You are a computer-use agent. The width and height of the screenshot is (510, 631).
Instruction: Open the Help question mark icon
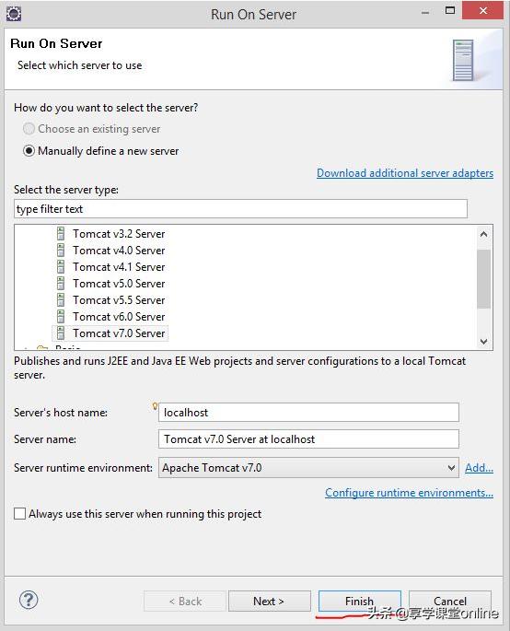coord(29,600)
